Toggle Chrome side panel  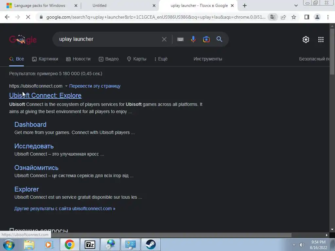coord(307,17)
